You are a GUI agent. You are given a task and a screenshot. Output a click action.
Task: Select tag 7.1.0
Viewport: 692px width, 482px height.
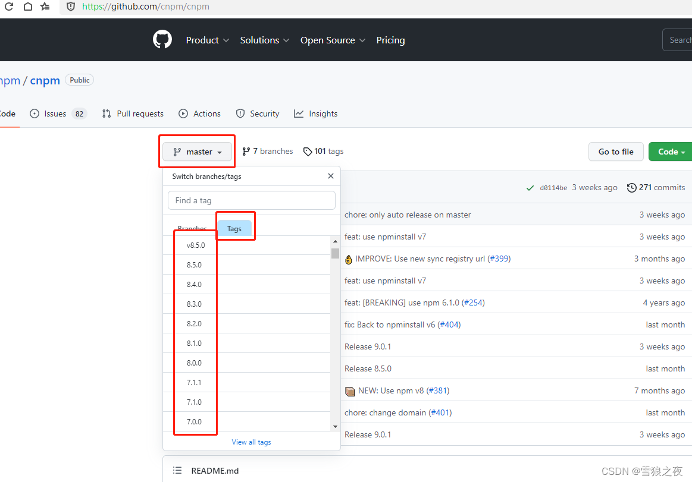(247, 402)
